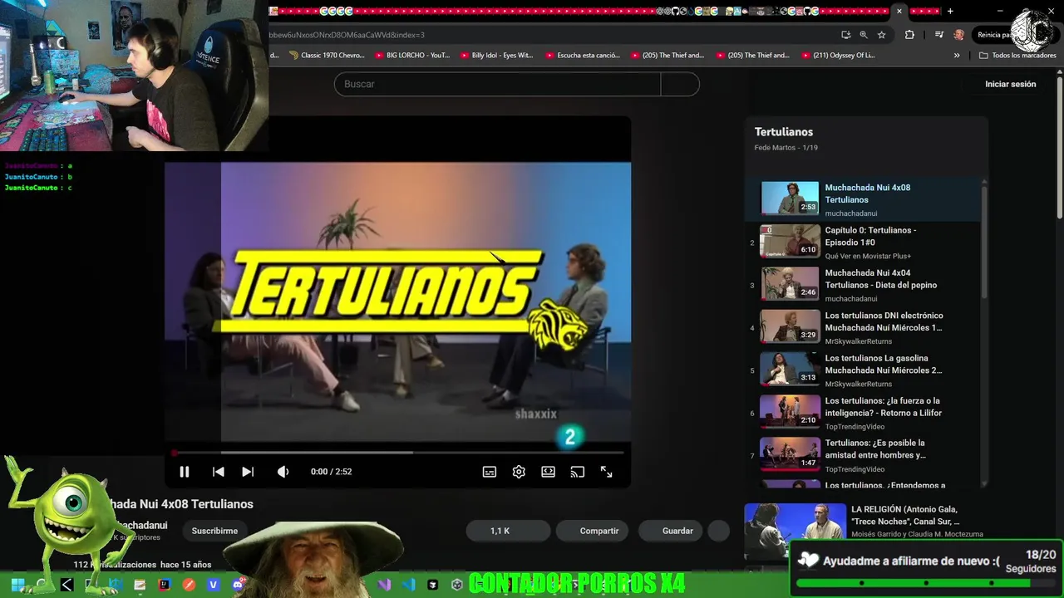Focus the Buscar search field
Viewport: 1064px width, 598px height.
pos(497,84)
